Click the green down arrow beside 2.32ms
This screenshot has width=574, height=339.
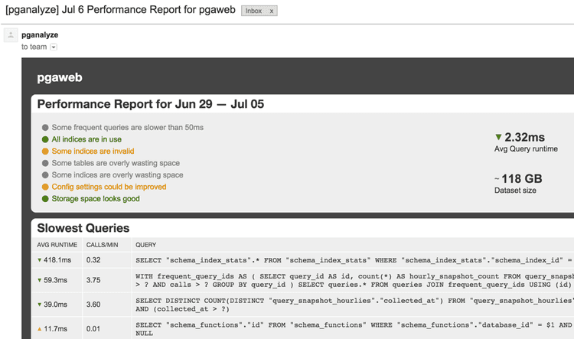(x=498, y=137)
